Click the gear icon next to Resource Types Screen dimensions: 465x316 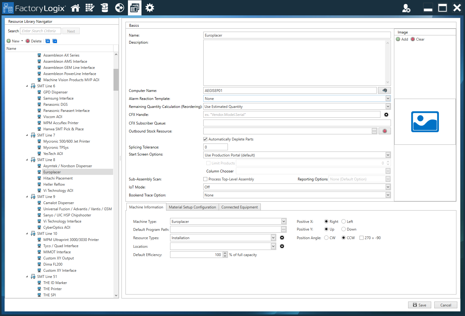click(282, 238)
